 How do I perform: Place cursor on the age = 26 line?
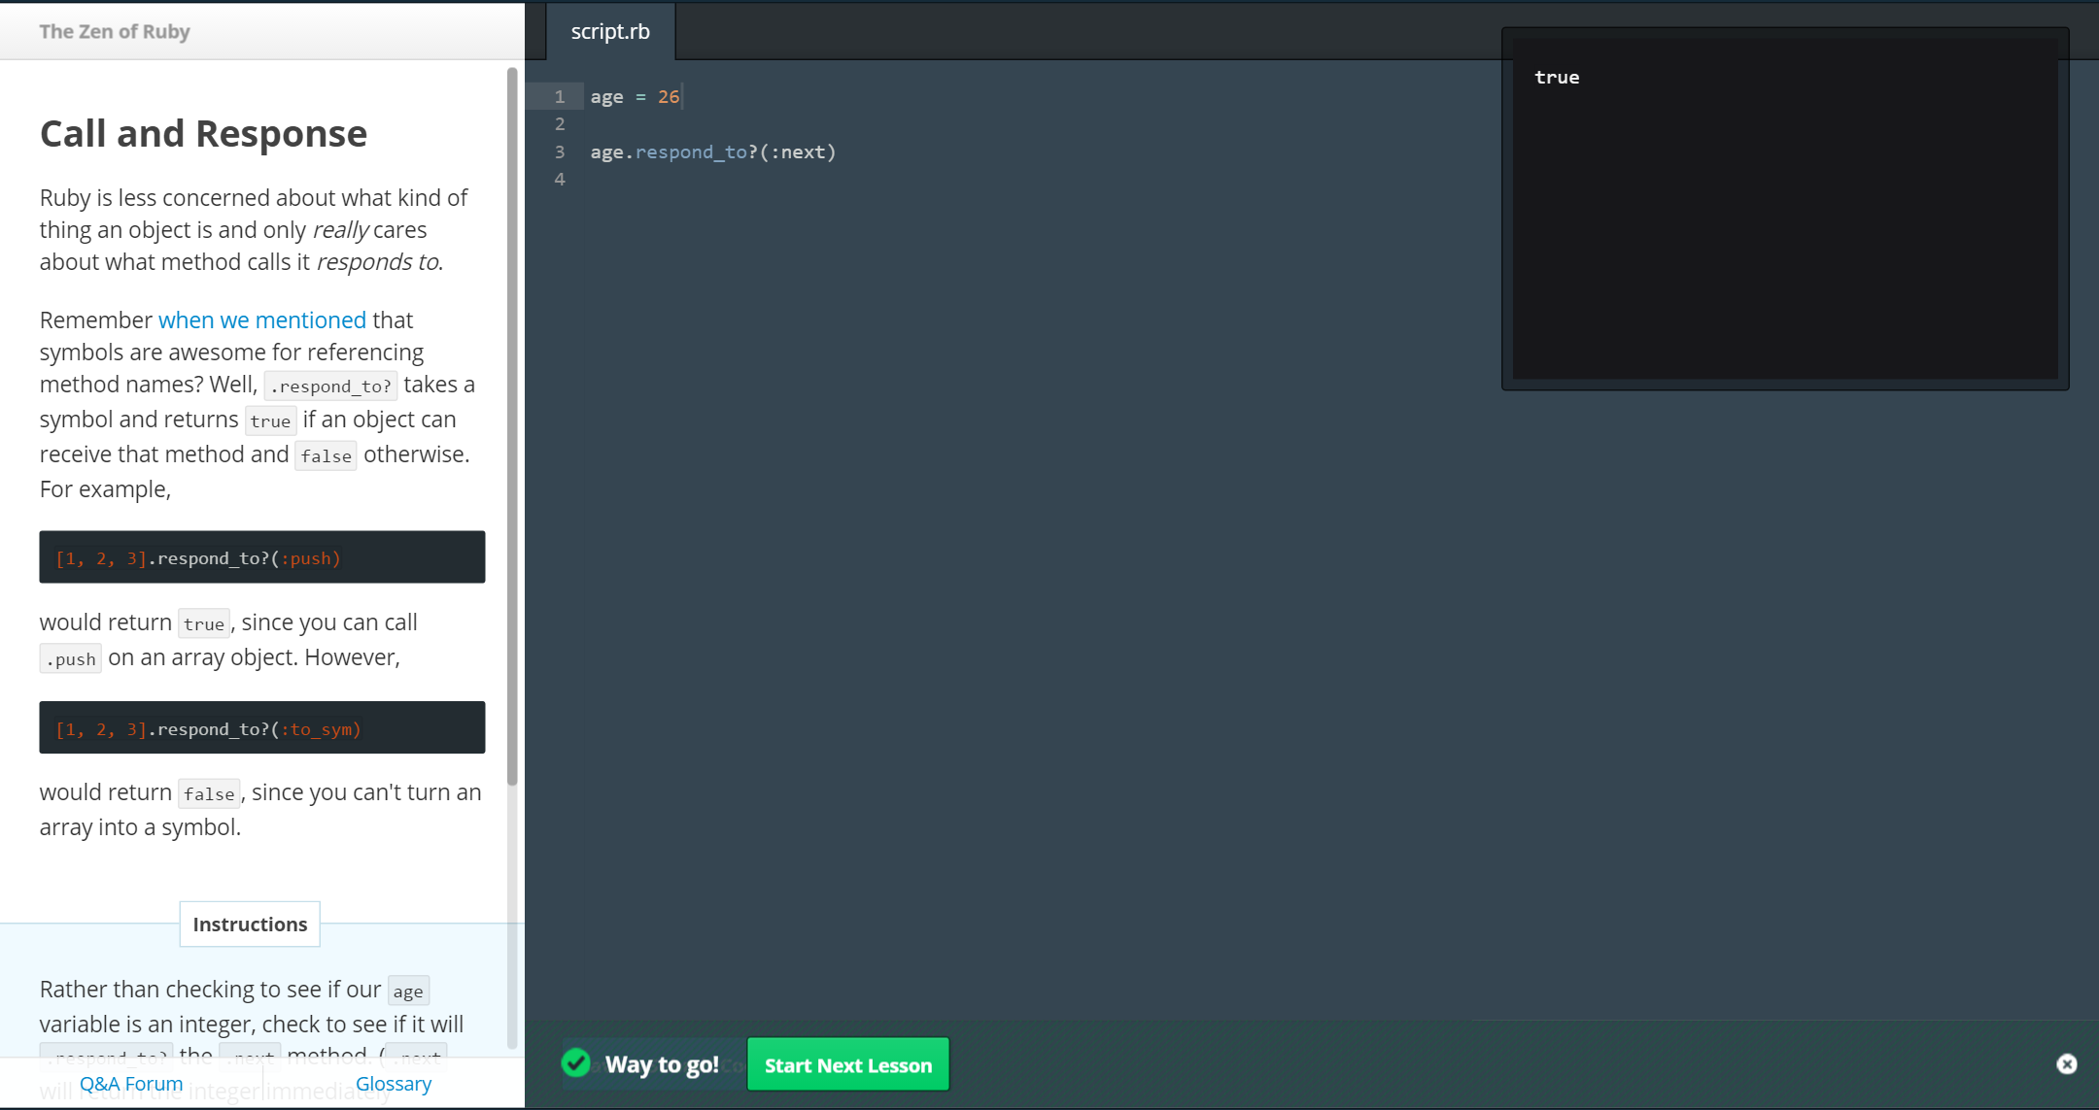click(636, 97)
